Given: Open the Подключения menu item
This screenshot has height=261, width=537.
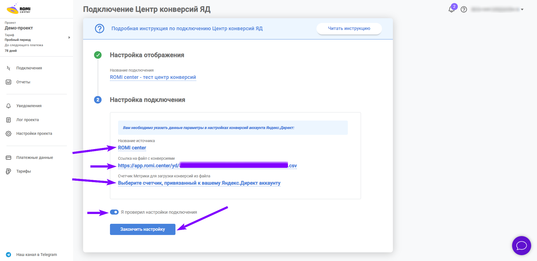Looking at the screenshot, I should [x=29, y=68].
